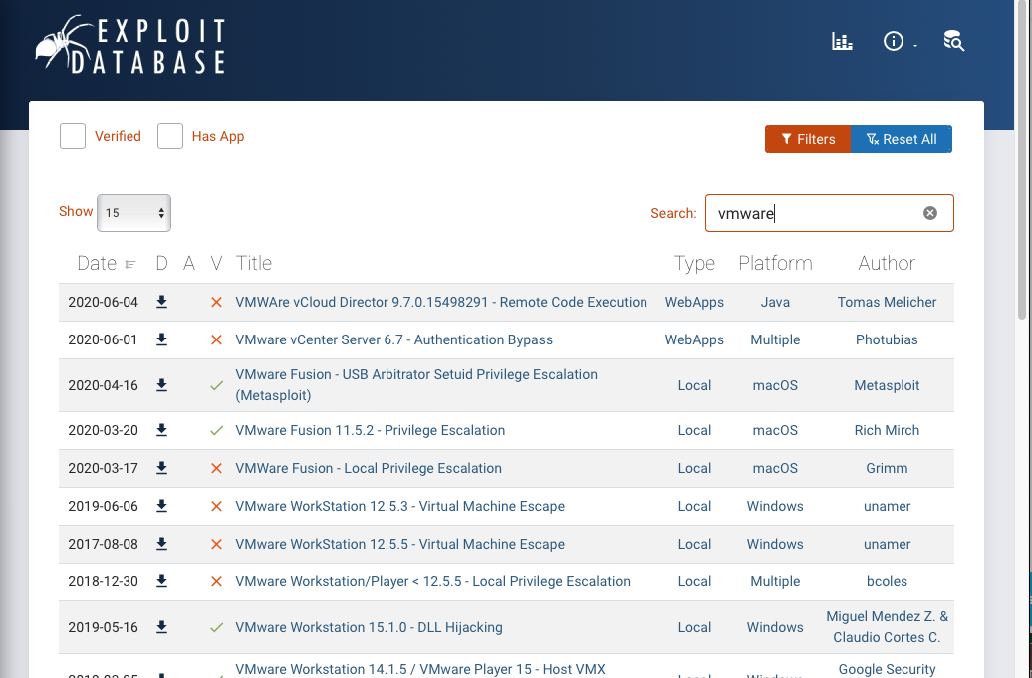Open author Grimm
The height and width of the screenshot is (678, 1032).
pos(887,468)
